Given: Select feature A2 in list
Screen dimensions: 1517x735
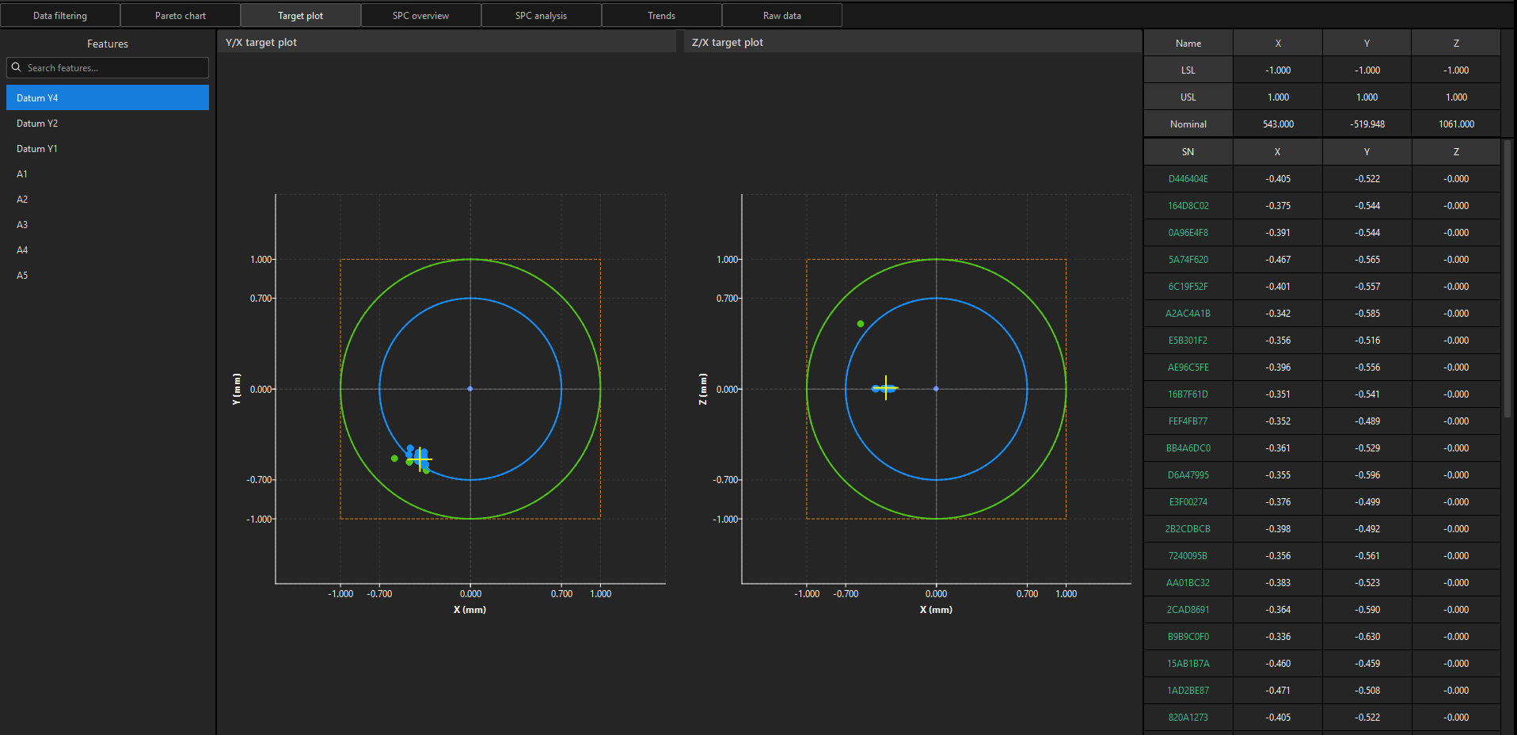Looking at the screenshot, I should tap(108, 199).
